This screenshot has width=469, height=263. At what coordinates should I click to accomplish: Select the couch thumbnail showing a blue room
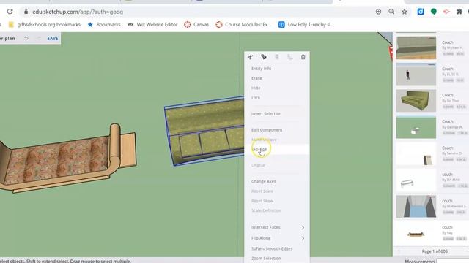tap(416, 207)
